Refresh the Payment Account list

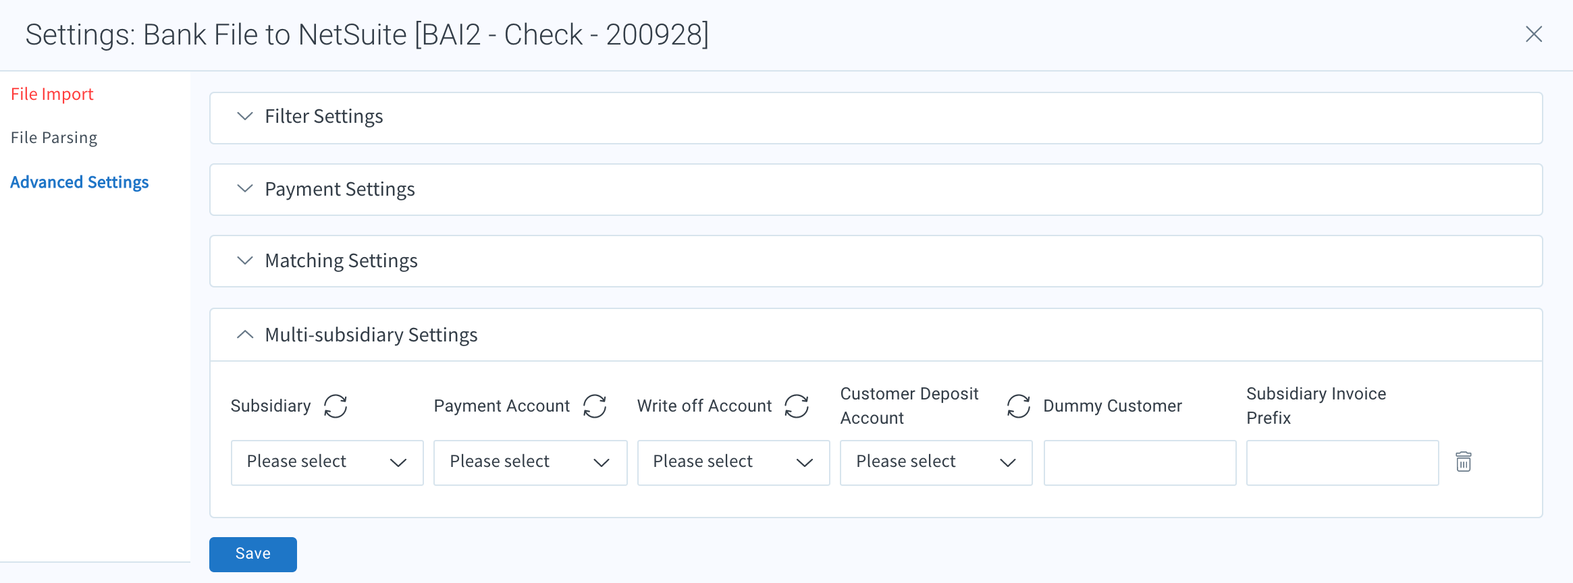click(x=595, y=406)
